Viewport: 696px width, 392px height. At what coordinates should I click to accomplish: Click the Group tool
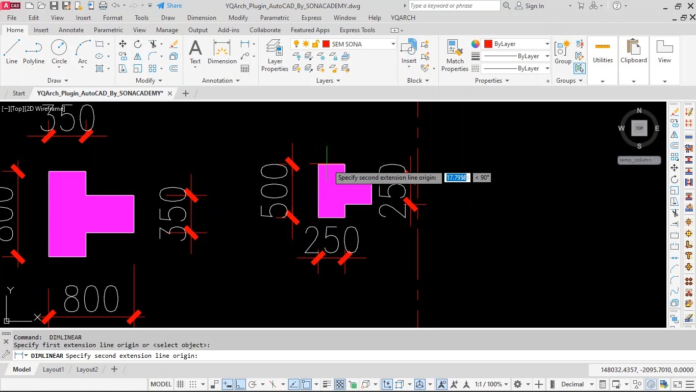(563, 52)
